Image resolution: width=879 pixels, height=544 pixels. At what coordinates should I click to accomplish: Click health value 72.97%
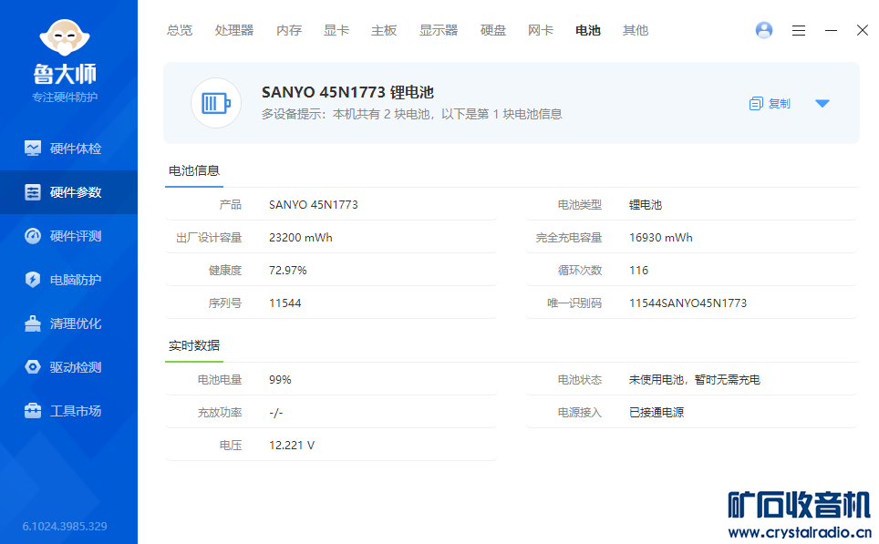(287, 270)
